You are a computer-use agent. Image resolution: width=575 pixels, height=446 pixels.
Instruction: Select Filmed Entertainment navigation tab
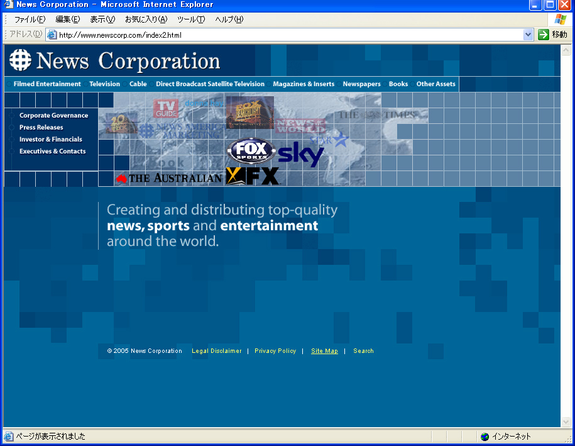pos(47,84)
